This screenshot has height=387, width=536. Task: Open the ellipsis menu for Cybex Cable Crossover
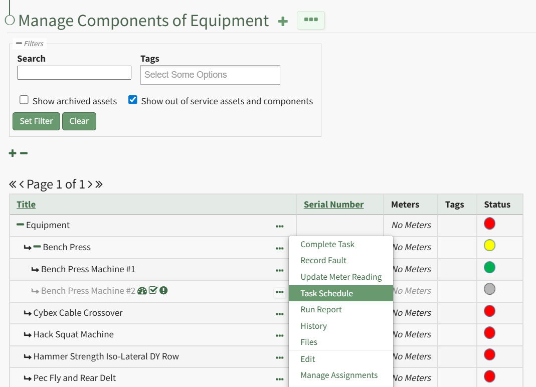pos(279,314)
